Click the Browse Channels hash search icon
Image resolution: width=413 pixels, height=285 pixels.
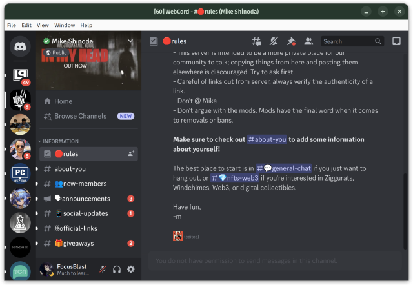(x=47, y=116)
